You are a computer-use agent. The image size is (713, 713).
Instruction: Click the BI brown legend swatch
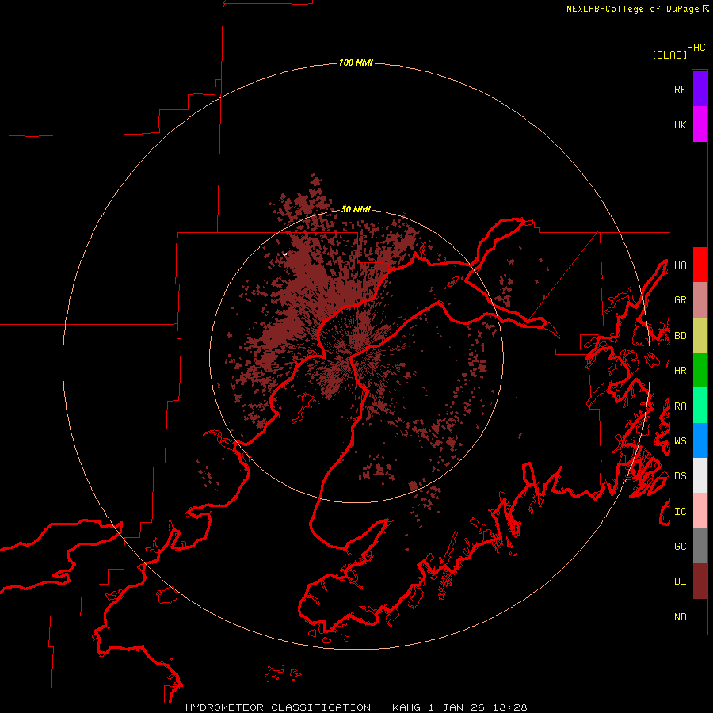(x=700, y=581)
